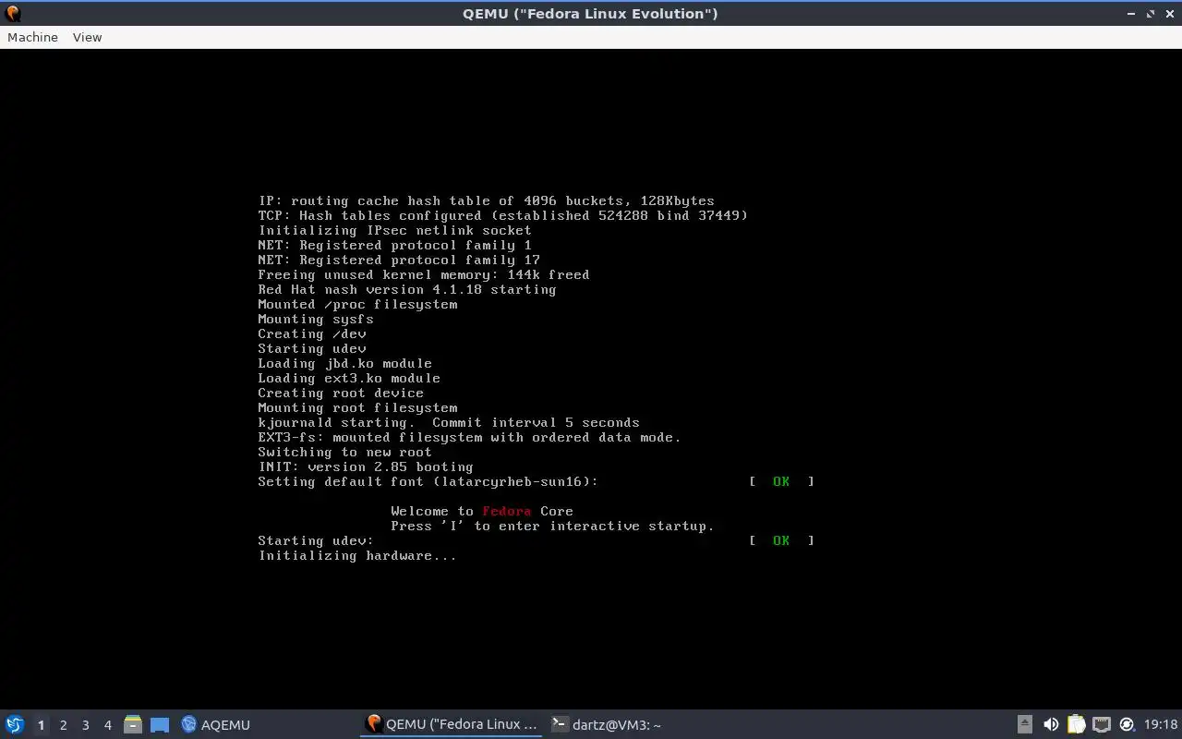Open the View menu
Screen dimensions: 1182x739
coord(87,37)
